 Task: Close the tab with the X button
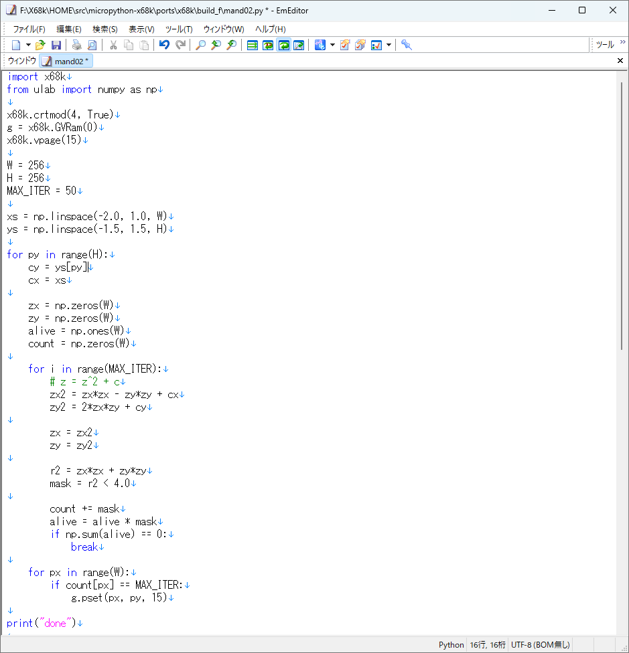[x=620, y=61]
